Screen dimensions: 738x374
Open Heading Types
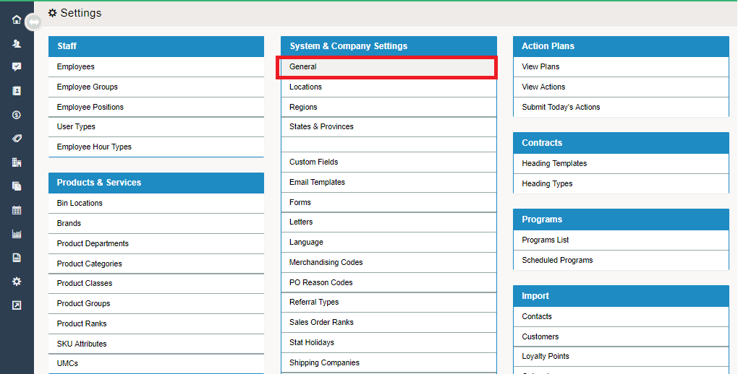(621, 183)
